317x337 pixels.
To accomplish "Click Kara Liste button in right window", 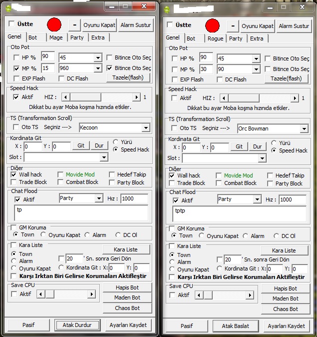I will [x=284, y=250].
